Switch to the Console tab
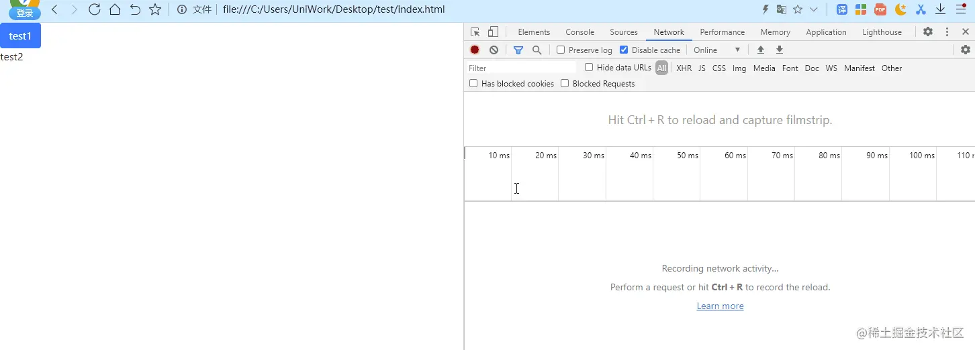Viewport: 975px width, 350px height. (580, 32)
